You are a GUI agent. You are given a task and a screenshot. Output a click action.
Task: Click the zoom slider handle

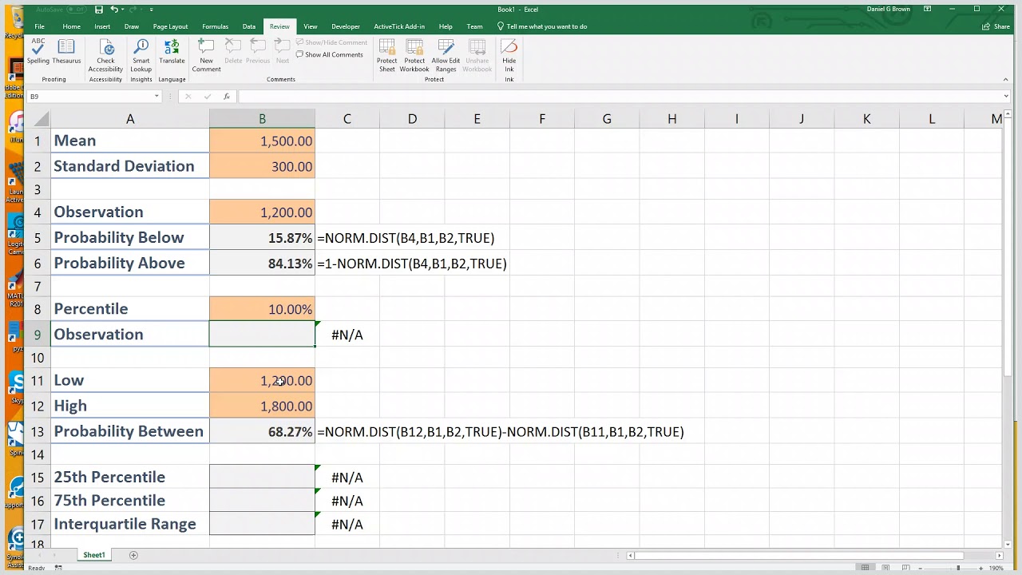click(x=958, y=568)
